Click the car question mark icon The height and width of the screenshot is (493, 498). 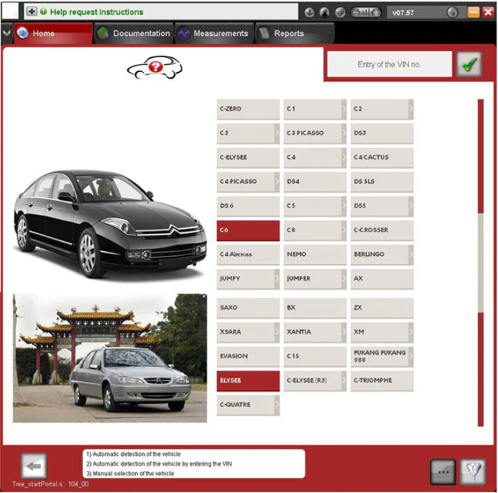(x=155, y=67)
